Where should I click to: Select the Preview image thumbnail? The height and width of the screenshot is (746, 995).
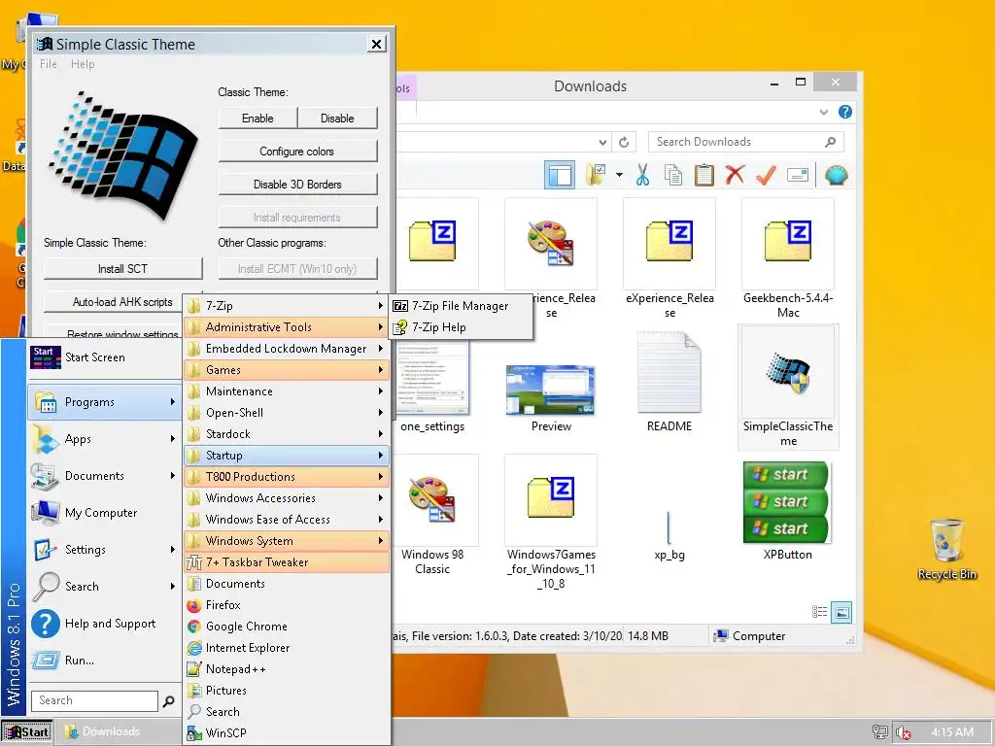pyautogui.click(x=551, y=392)
